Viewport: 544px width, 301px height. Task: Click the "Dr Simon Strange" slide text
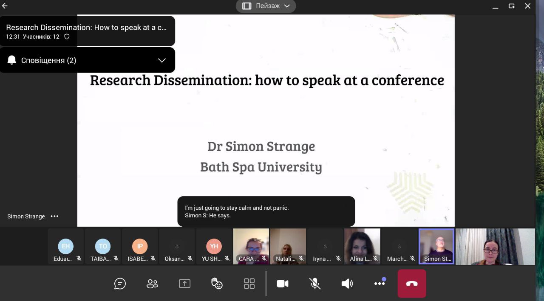261,146
